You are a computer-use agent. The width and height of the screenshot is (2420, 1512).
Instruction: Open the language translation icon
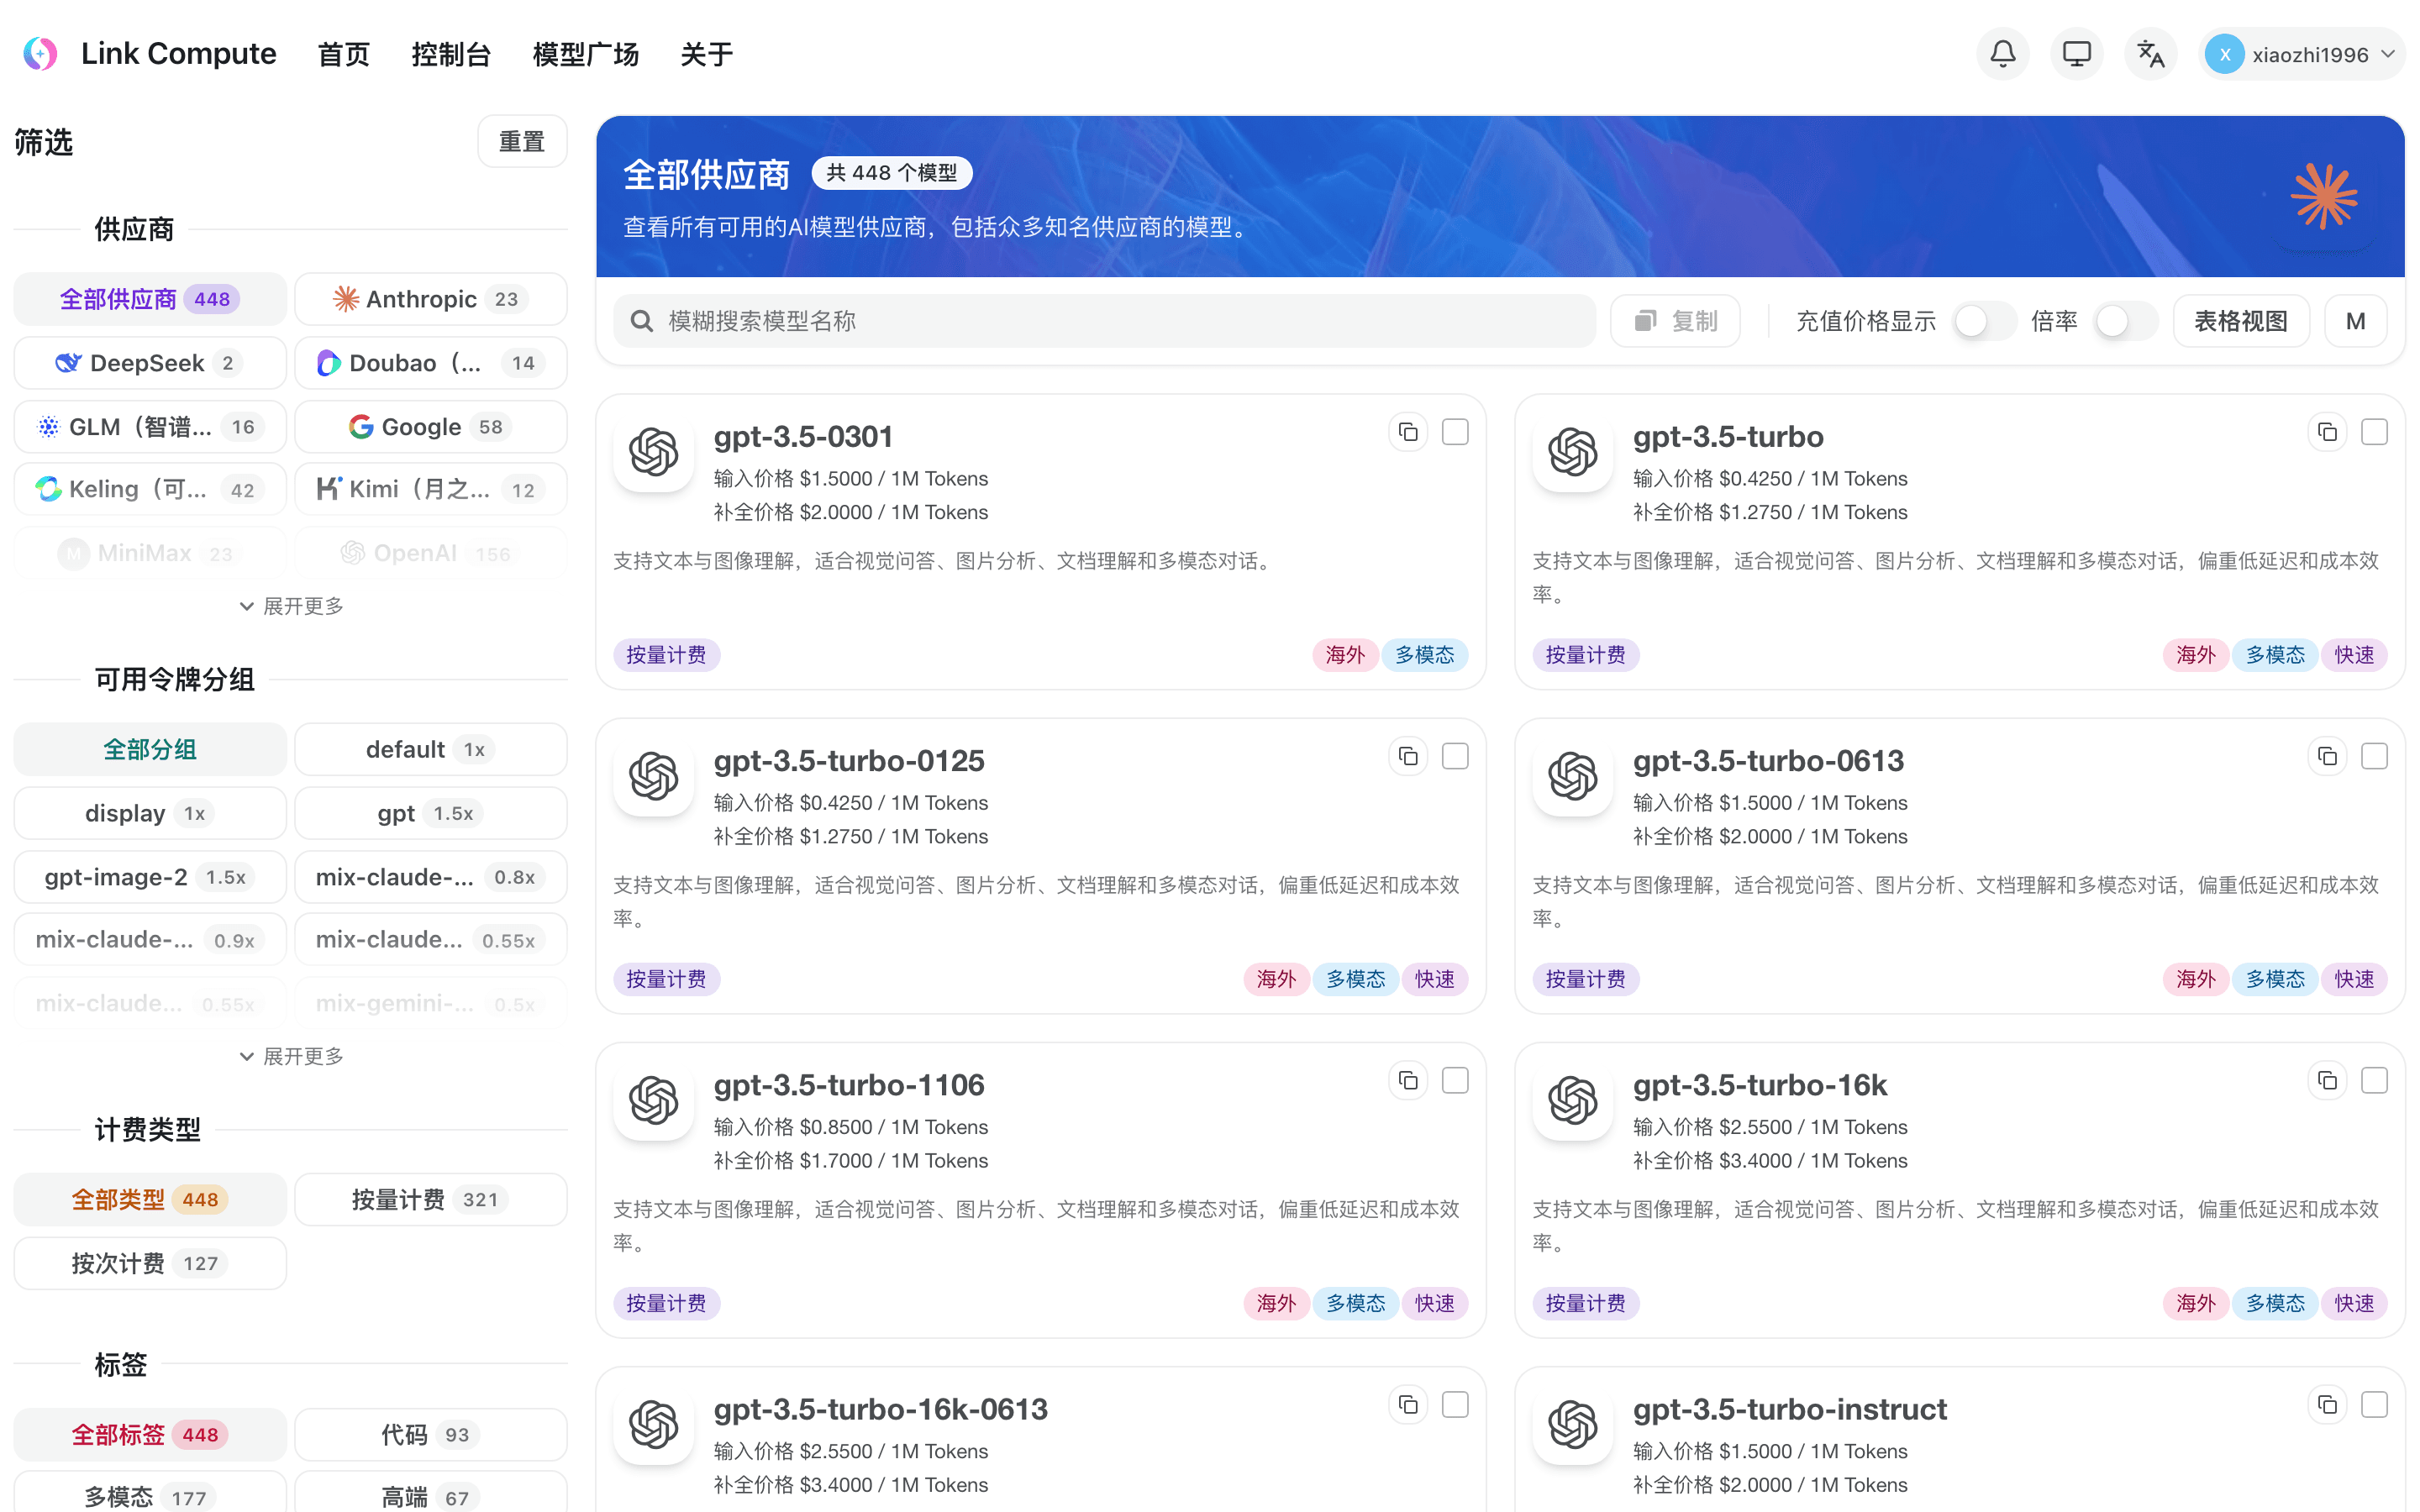[x=2150, y=54]
